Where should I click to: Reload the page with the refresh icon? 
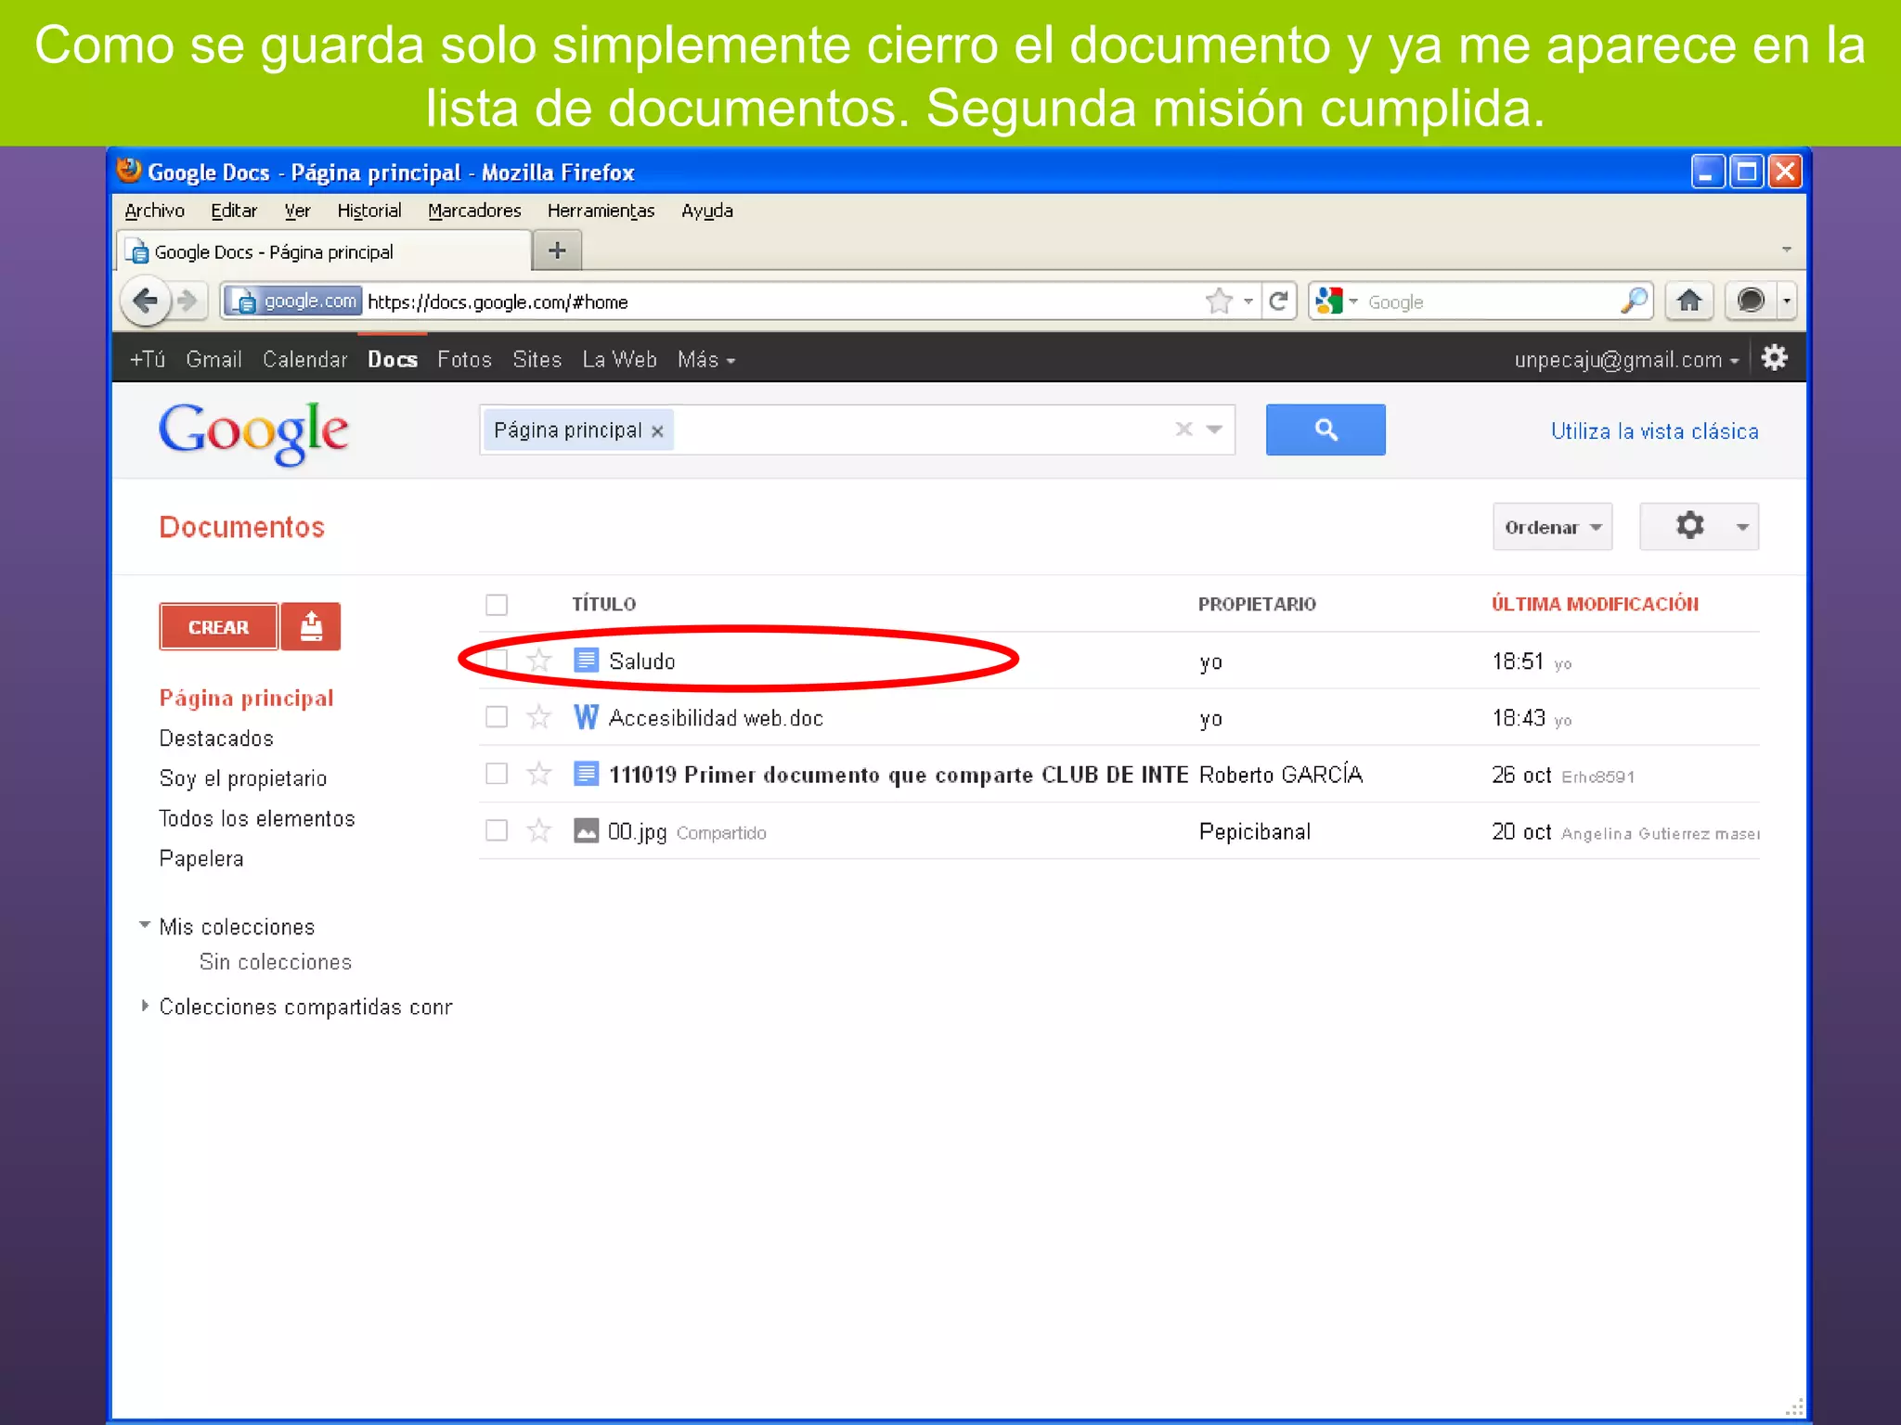point(1278,301)
